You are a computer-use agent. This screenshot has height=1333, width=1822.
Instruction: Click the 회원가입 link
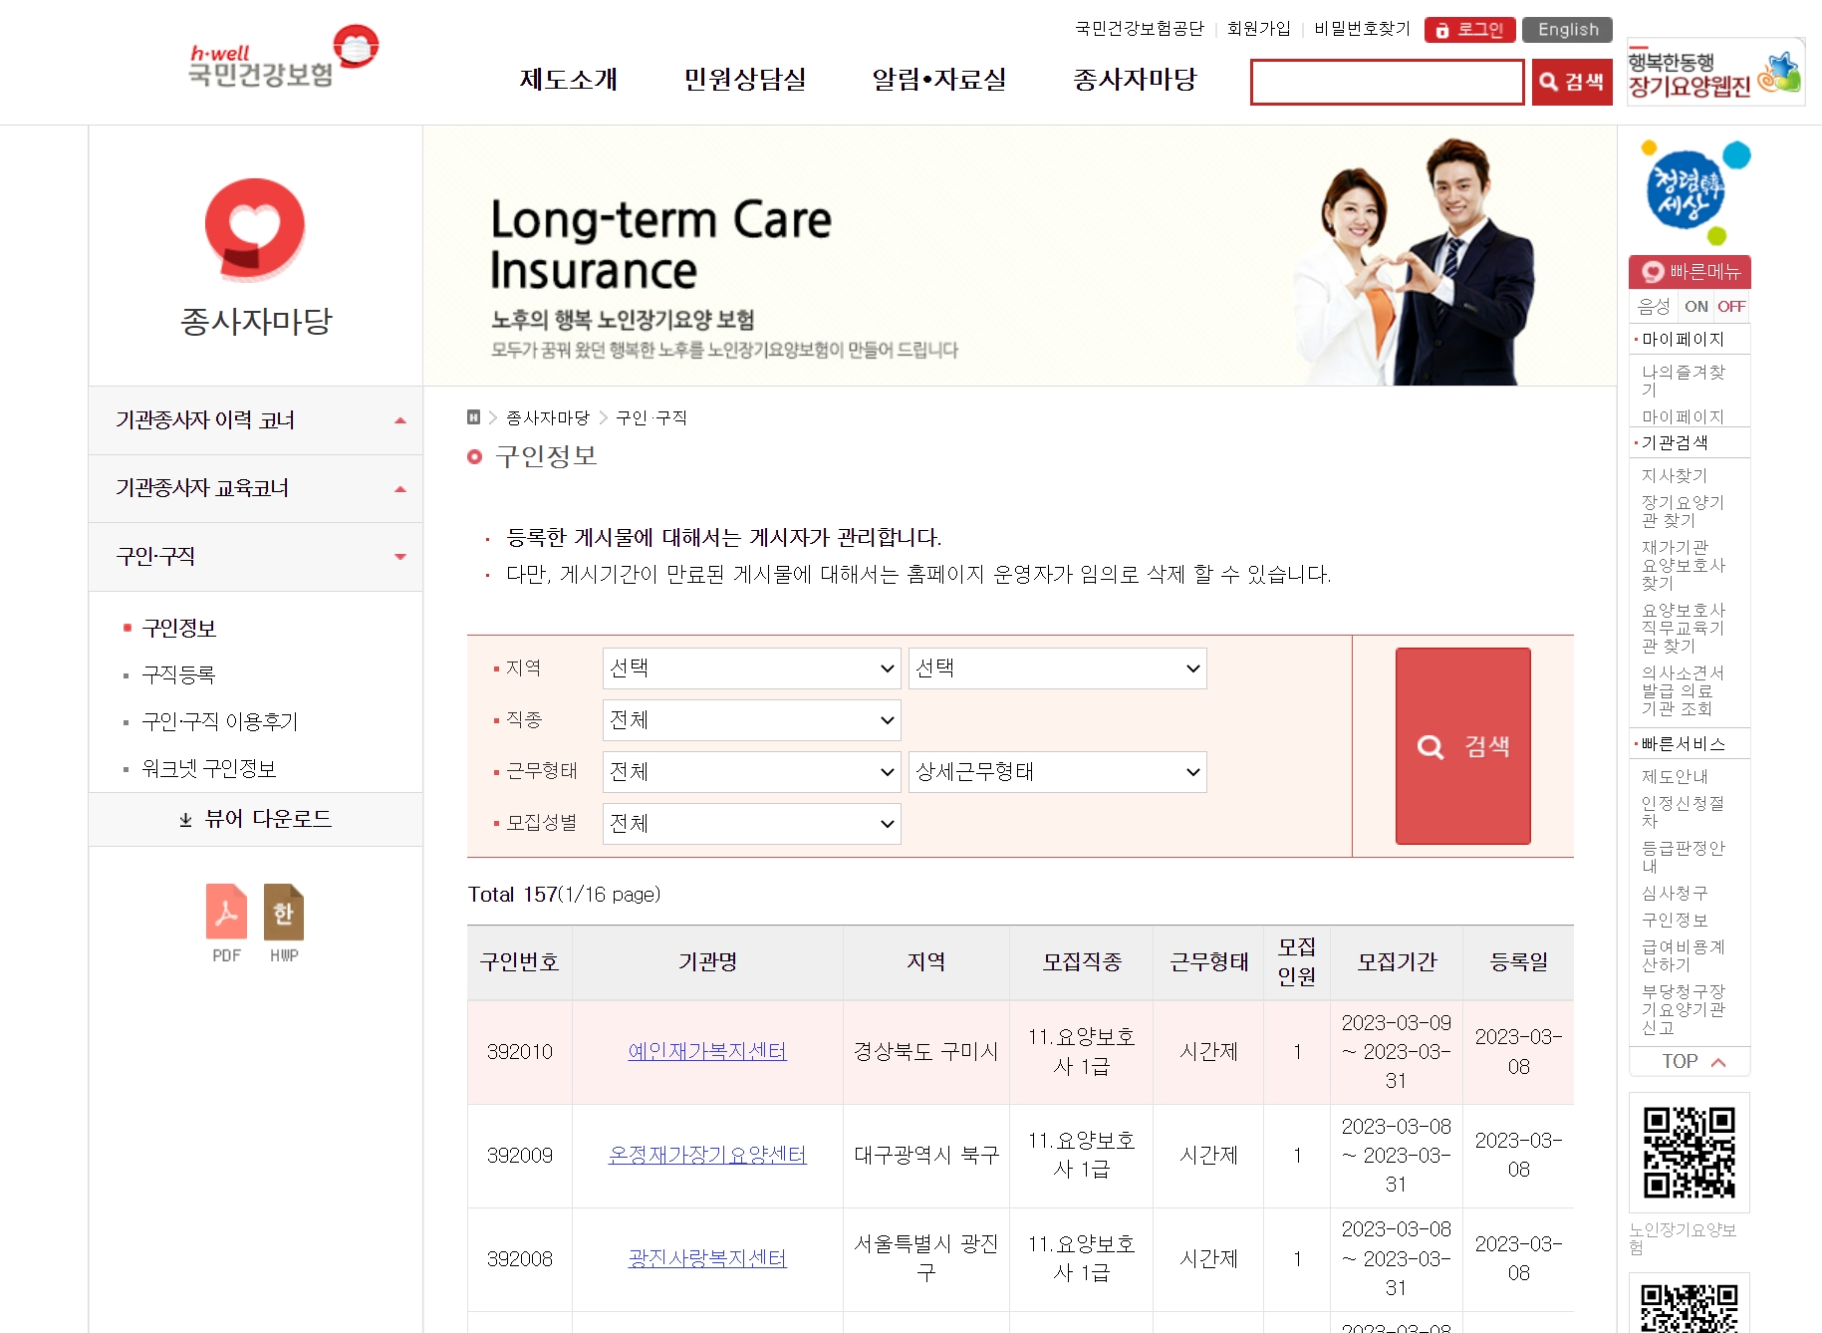coord(1258,29)
